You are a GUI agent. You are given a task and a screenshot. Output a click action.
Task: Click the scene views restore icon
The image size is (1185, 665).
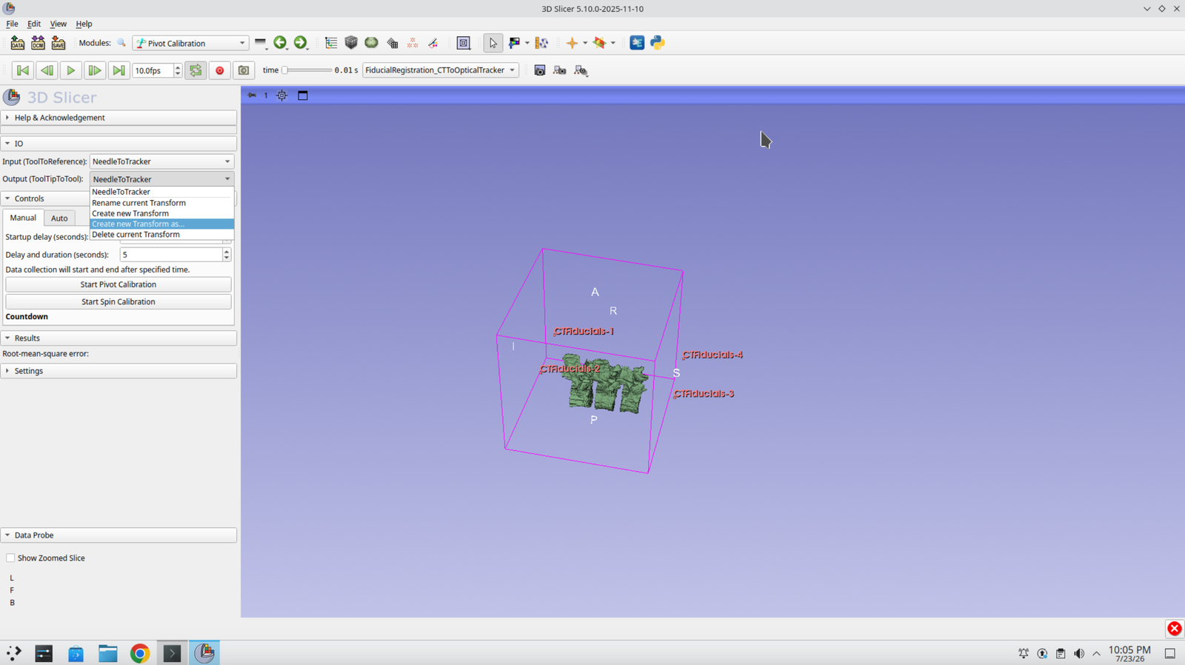click(581, 70)
